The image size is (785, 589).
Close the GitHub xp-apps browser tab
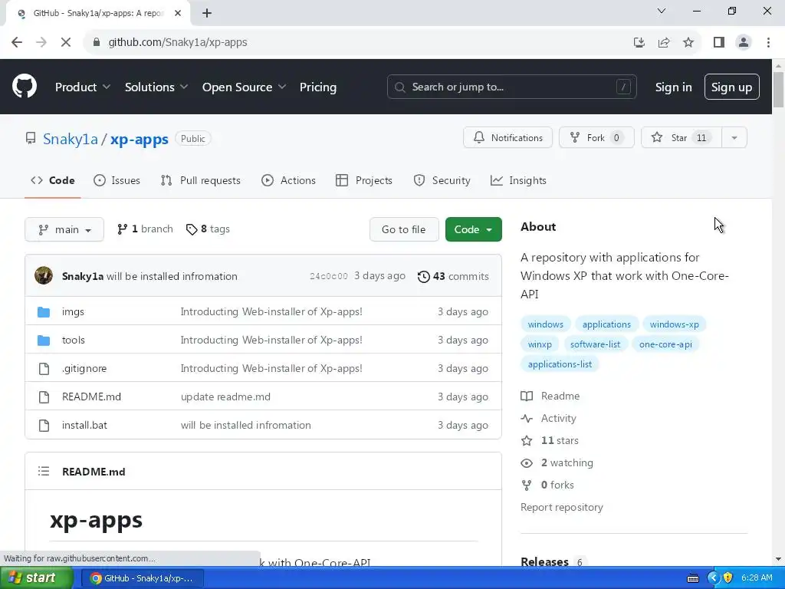[178, 13]
